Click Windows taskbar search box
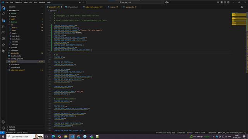Viewport: 248px width, 139px height. click(25, 136)
